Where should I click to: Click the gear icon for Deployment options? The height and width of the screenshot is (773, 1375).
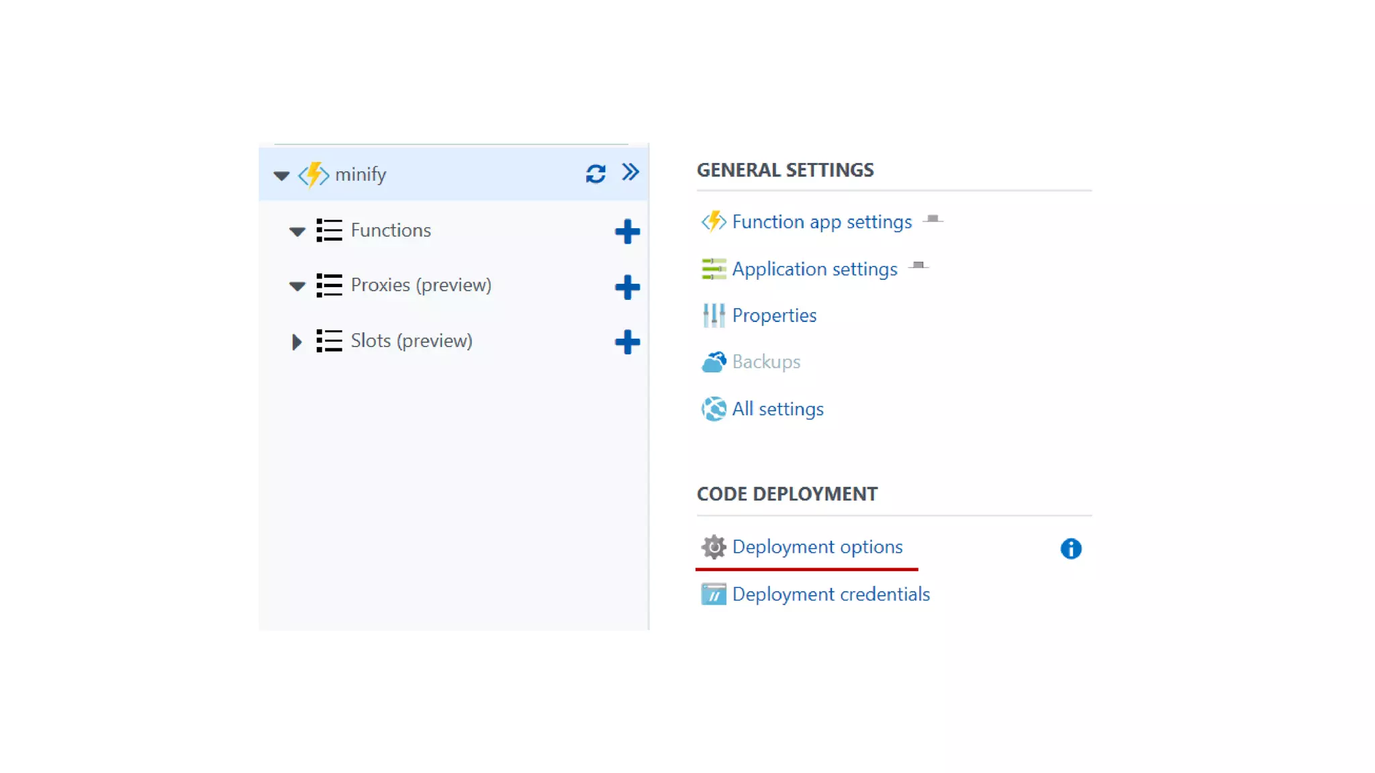713,547
